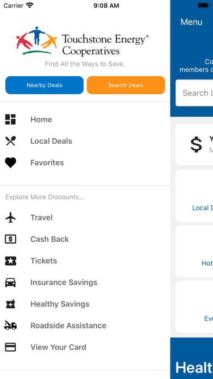Click the Nearby Deals button
The height and width of the screenshot is (379, 213).
45,85
